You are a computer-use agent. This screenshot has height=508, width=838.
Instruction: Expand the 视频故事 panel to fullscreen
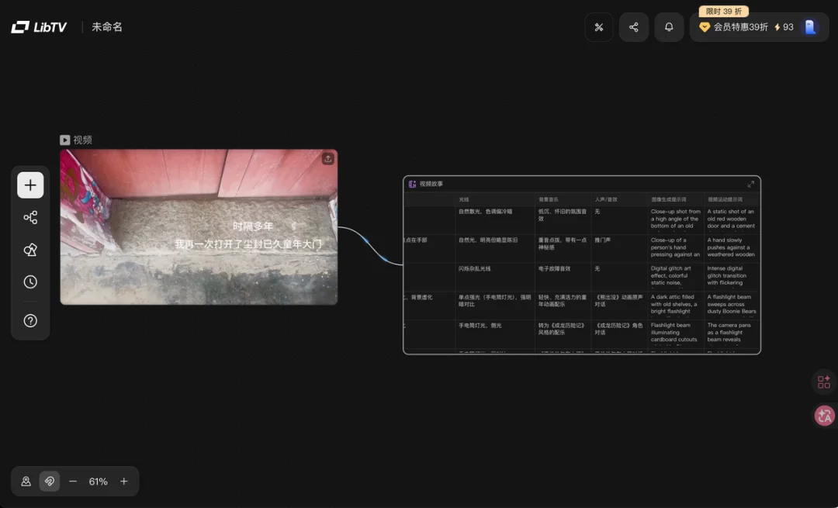coord(750,185)
